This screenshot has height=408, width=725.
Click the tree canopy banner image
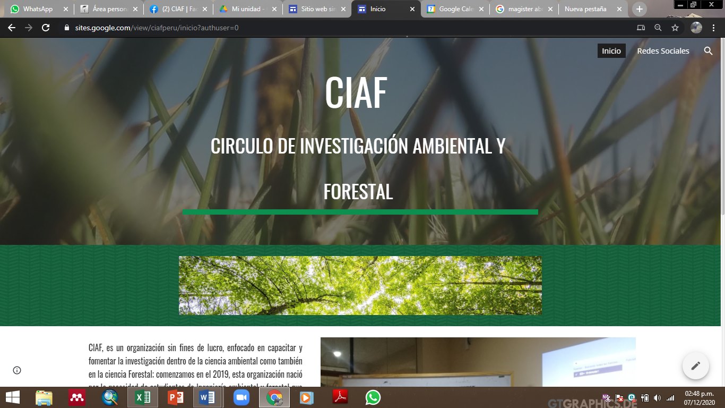pos(360,285)
